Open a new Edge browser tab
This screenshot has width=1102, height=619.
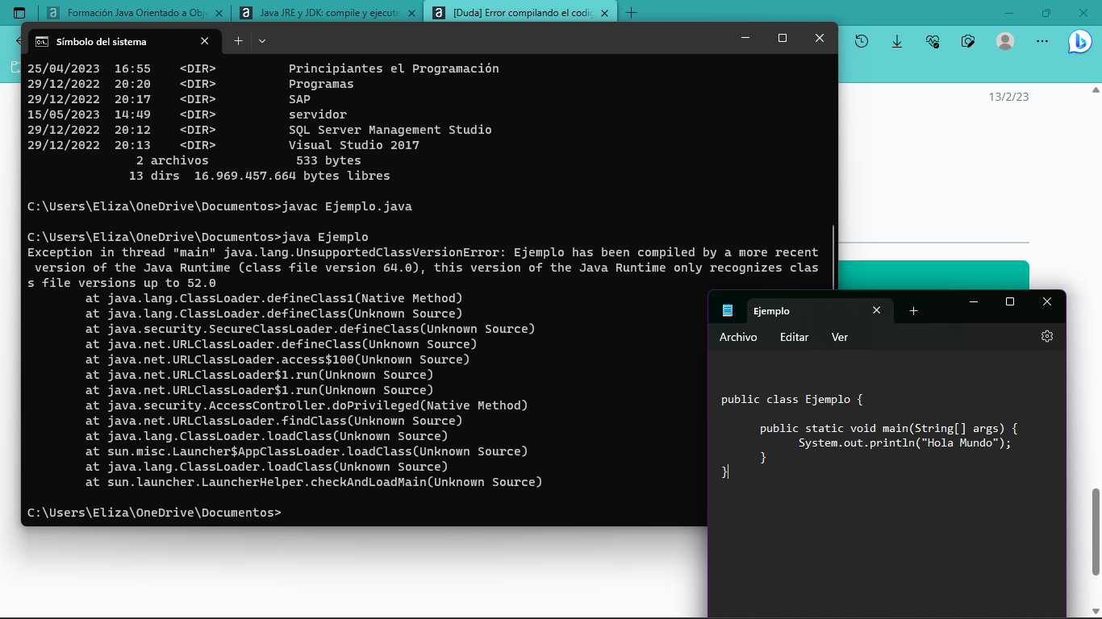[x=632, y=13]
